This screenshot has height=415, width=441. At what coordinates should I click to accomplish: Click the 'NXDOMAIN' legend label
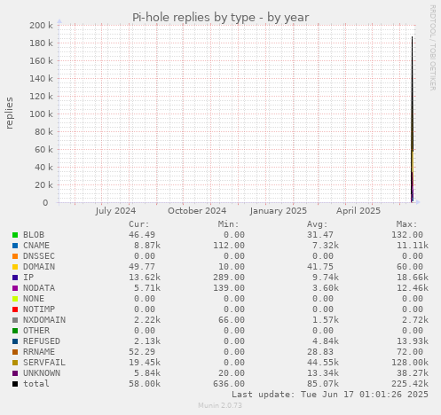[44, 320]
